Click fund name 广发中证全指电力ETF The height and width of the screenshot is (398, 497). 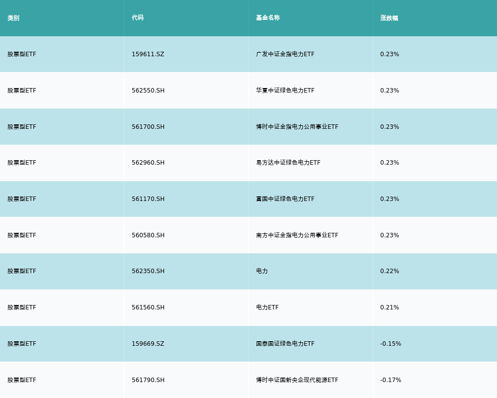pos(285,54)
